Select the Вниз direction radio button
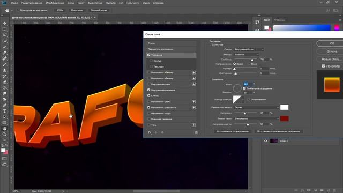 (x=249, y=64)
